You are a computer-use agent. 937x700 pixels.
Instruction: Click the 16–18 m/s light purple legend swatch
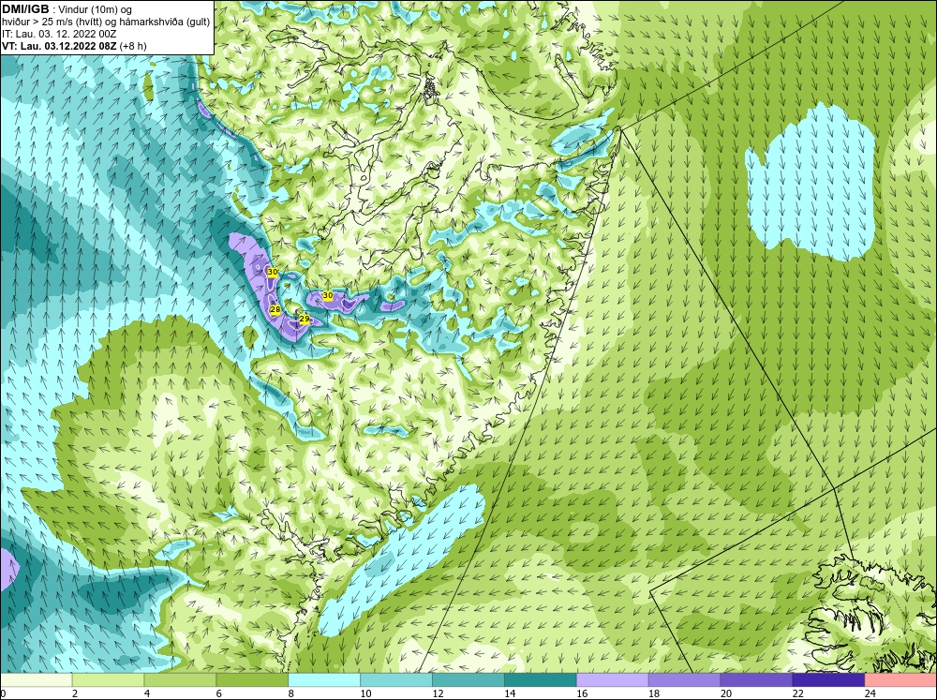tap(612, 680)
